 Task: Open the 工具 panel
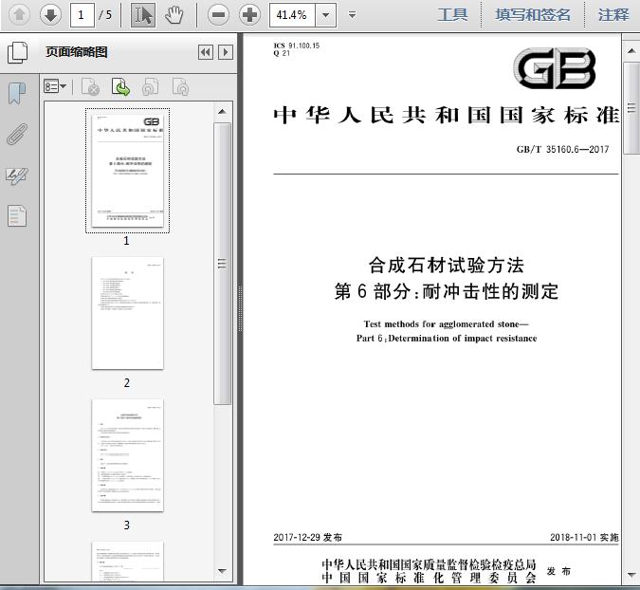(x=452, y=15)
